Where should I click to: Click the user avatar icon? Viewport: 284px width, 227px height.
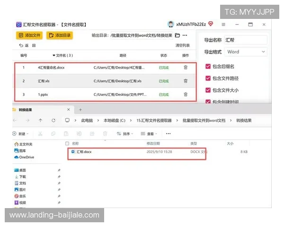pyautogui.click(x=170, y=24)
